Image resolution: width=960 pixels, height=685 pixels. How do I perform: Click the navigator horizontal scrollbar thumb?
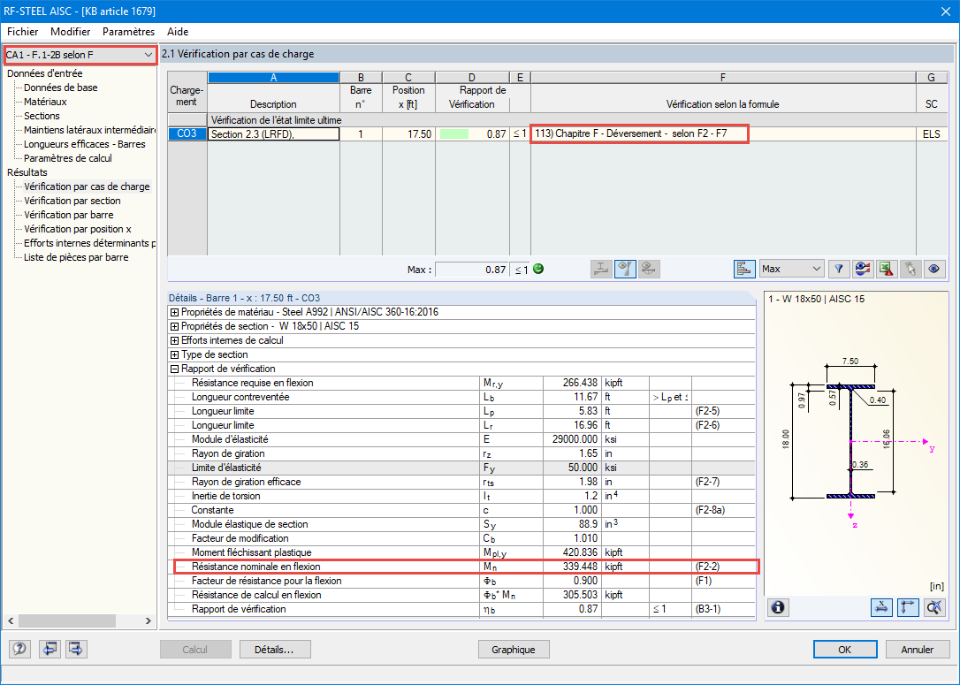pyautogui.click(x=66, y=620)
